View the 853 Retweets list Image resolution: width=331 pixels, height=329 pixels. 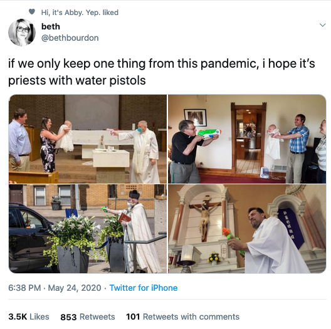tap(88, 316)
